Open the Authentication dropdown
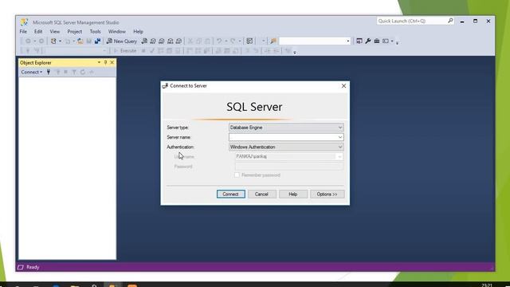 tap(286, 147)
